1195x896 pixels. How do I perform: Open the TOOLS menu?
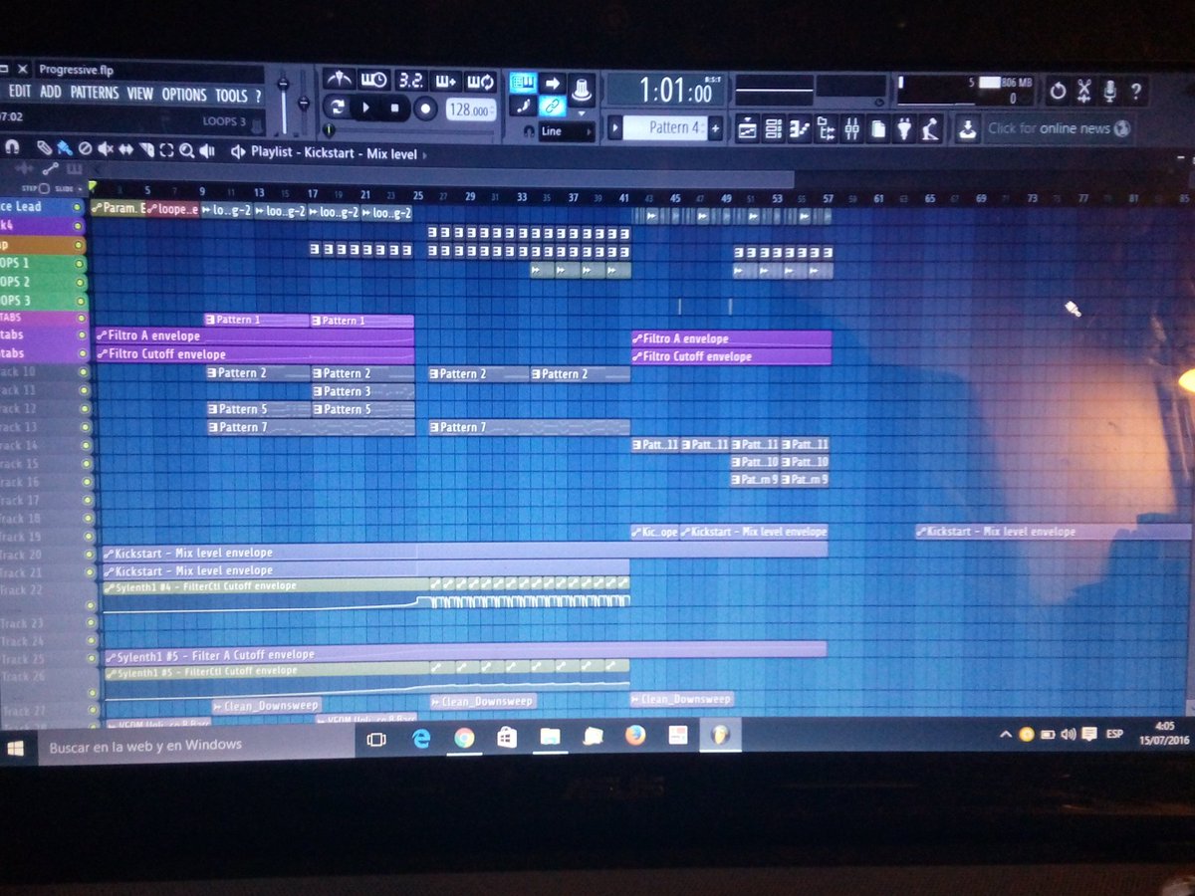pyautogui.click(x=231, y=96)
